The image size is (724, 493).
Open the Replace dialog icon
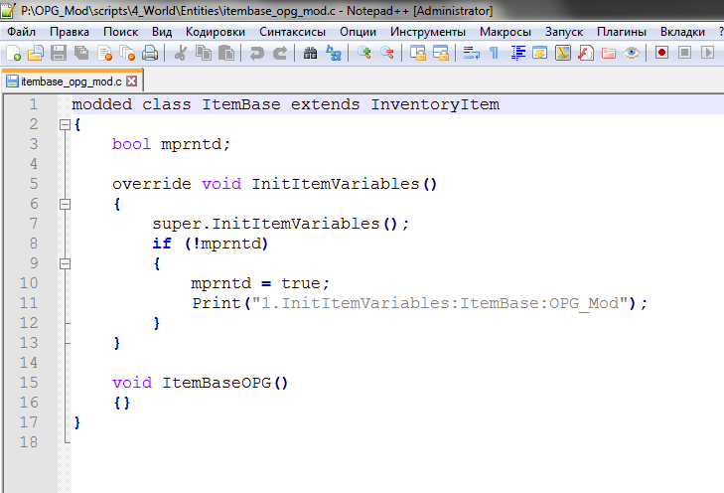334,53
